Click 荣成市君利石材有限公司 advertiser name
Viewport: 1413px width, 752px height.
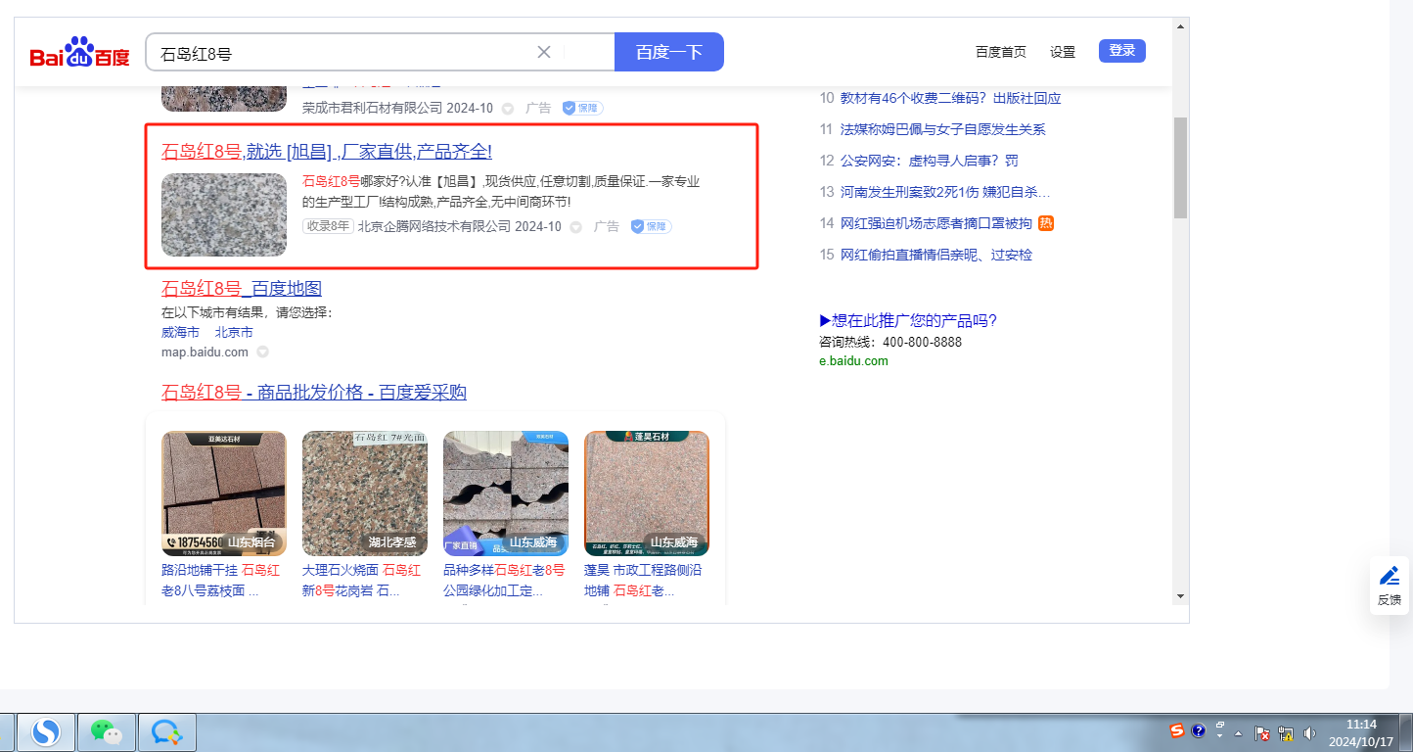click(x=373, y=108)
